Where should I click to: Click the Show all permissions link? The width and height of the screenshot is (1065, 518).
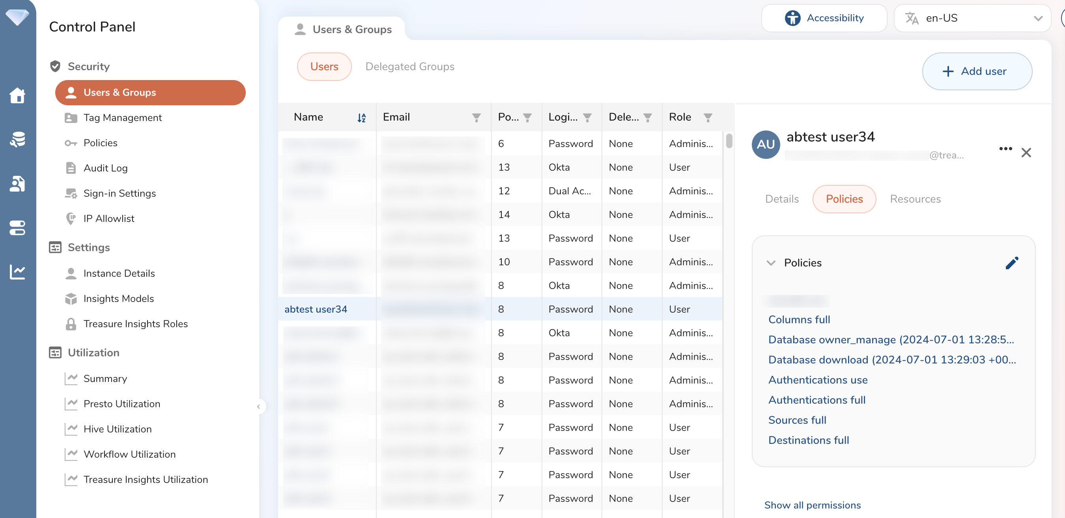(812, 505)
